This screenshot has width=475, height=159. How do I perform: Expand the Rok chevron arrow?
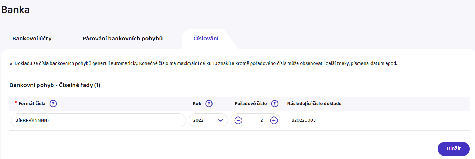pos(221,120)
